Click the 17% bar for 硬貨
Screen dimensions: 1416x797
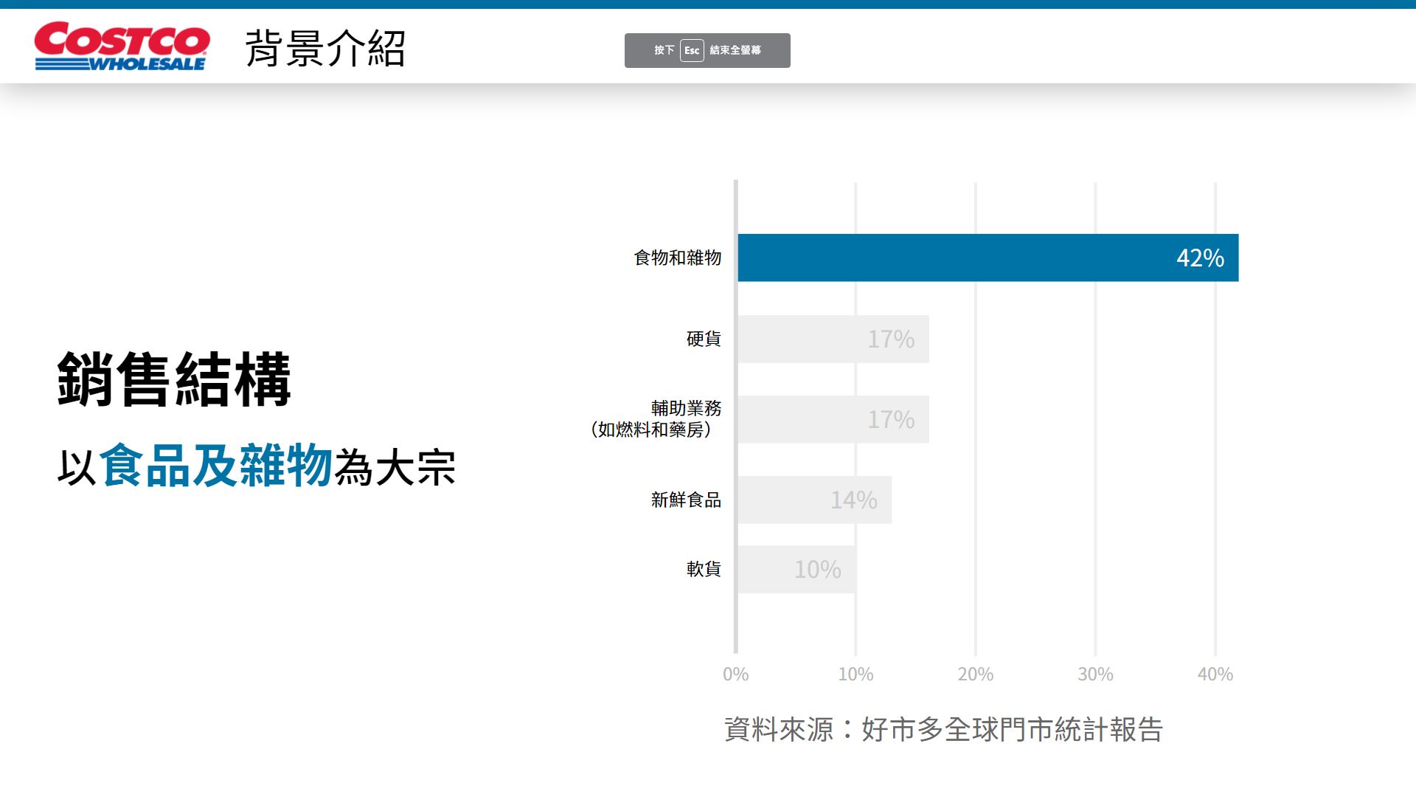[x=833, y=339]
